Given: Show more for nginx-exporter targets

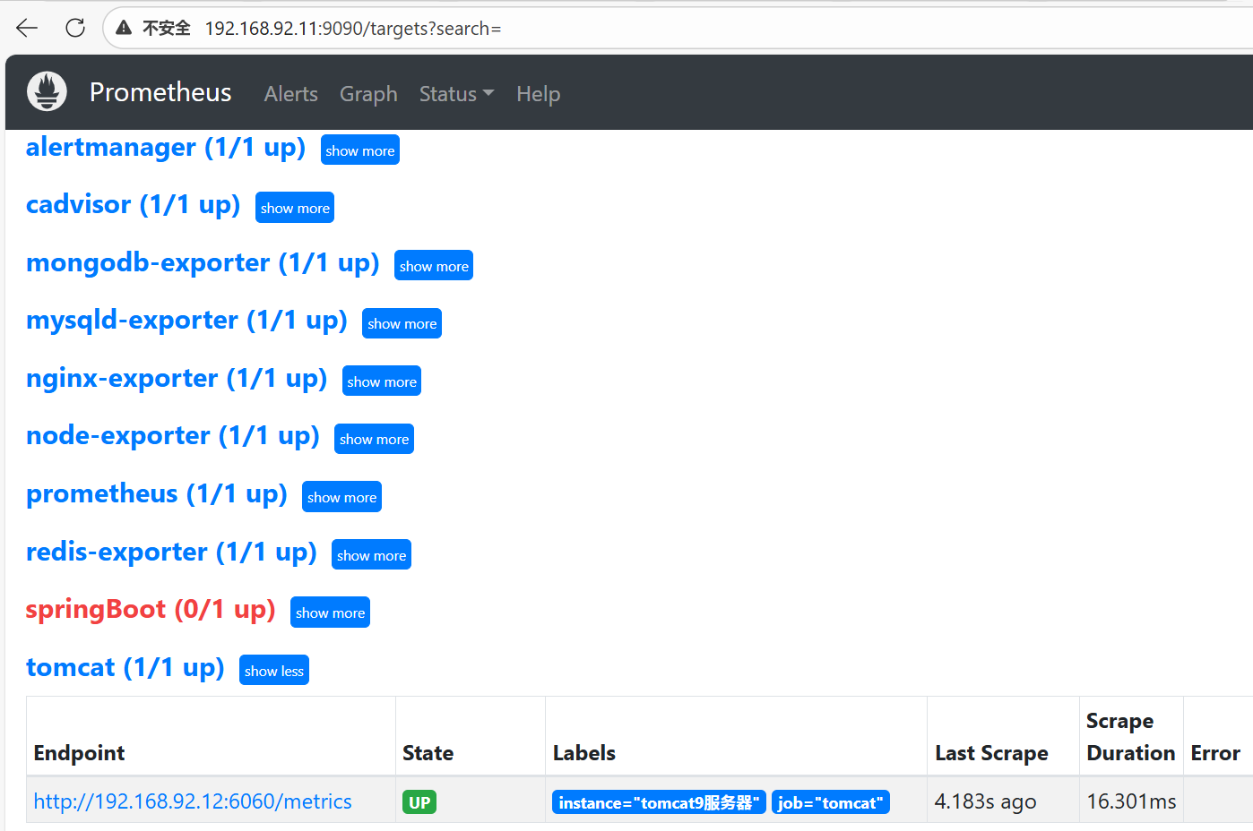Looking at the screenshot, I should click(x=382, y=381).
